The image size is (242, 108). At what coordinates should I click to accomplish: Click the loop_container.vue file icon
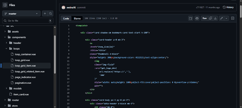point(12,54)
